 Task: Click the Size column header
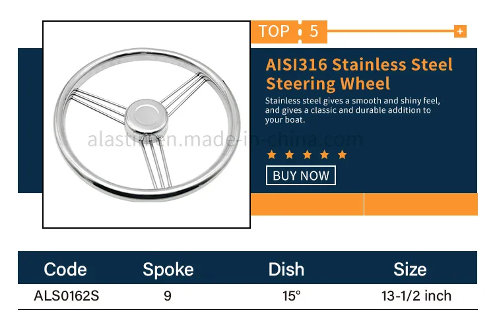click(x=410, y=270)
